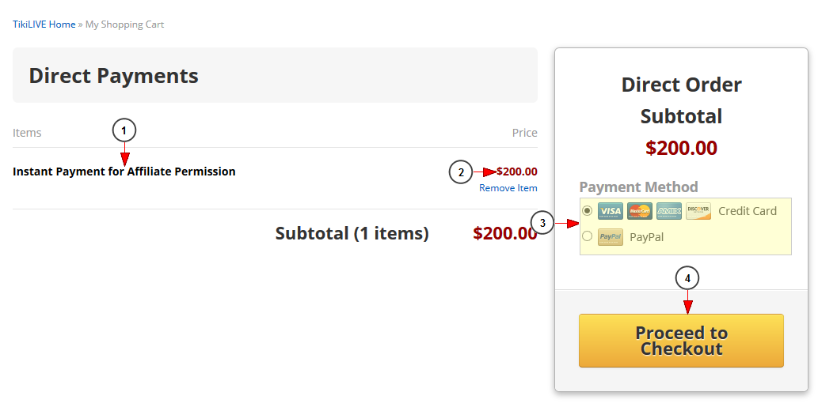This screenshot has width=818, height=411.
Task: Click the numbered callout circle 1
Action: [x=124, y=130]
